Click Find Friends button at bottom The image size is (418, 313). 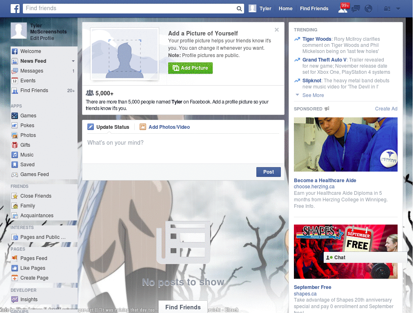(x=183, y=307)
